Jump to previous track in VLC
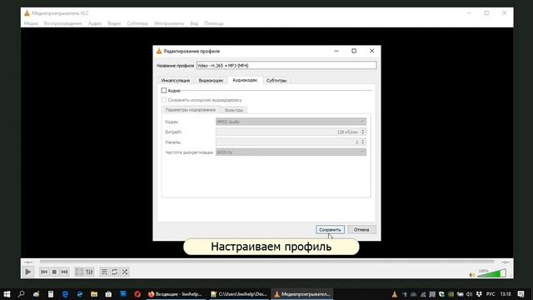The image size is (533, 300). (x=44, y=272)
